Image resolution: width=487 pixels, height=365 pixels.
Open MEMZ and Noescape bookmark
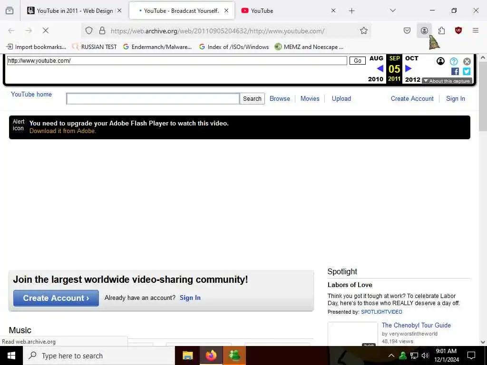(x=309, y=47)
